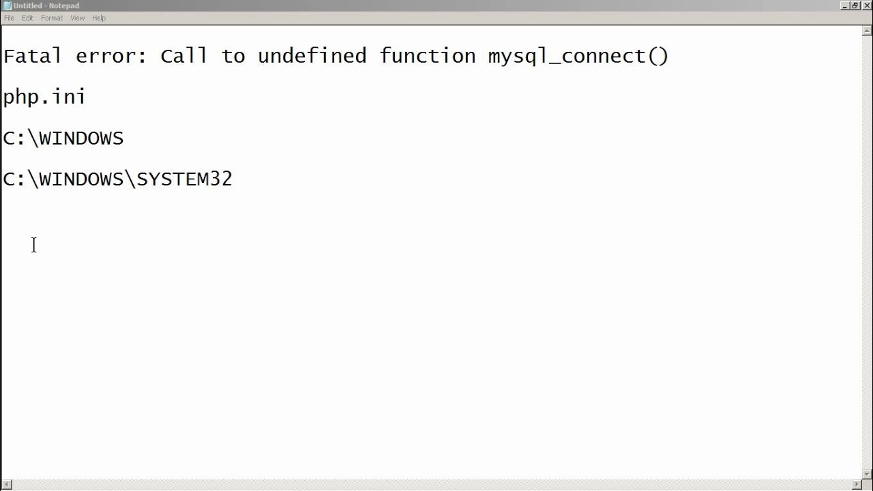Click the 'Untitled - Notepad' title bar text
This screenshot has height=491, width=873.
(46, 5)
